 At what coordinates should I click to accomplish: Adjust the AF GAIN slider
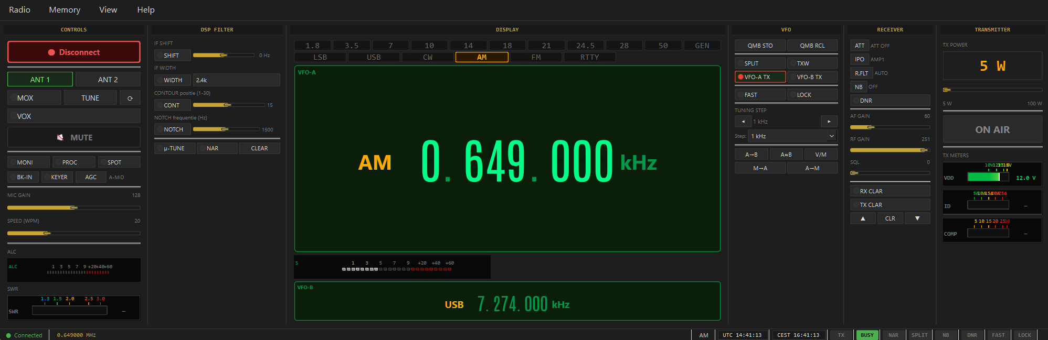tap(890, 127)
